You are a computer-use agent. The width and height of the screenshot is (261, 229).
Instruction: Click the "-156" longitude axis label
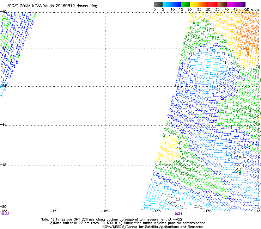click(156, 211)
